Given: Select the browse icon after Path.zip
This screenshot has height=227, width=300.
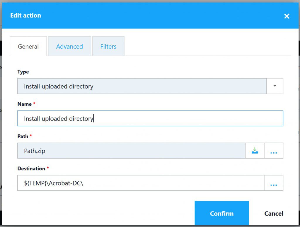Looking at the screenshot, I should pyautogui.click(x=273, y=150).
